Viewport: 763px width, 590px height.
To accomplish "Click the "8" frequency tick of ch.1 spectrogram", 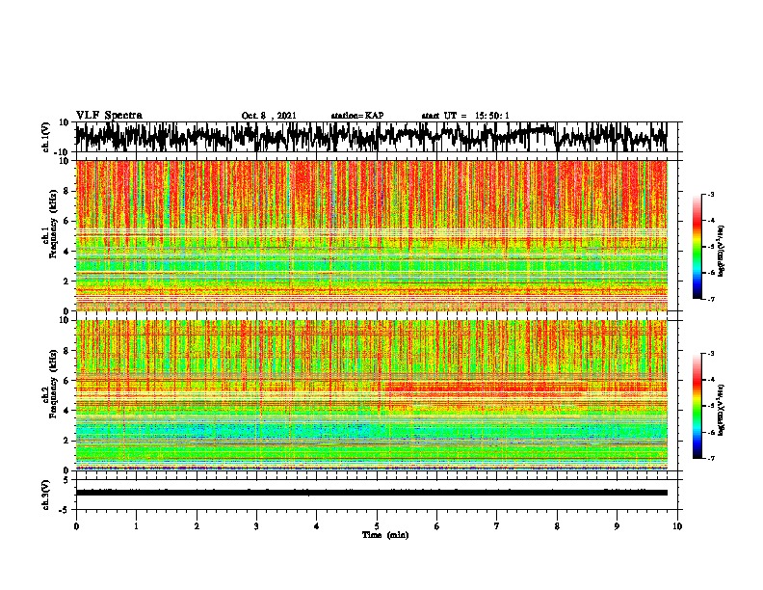I will (67, 191).
